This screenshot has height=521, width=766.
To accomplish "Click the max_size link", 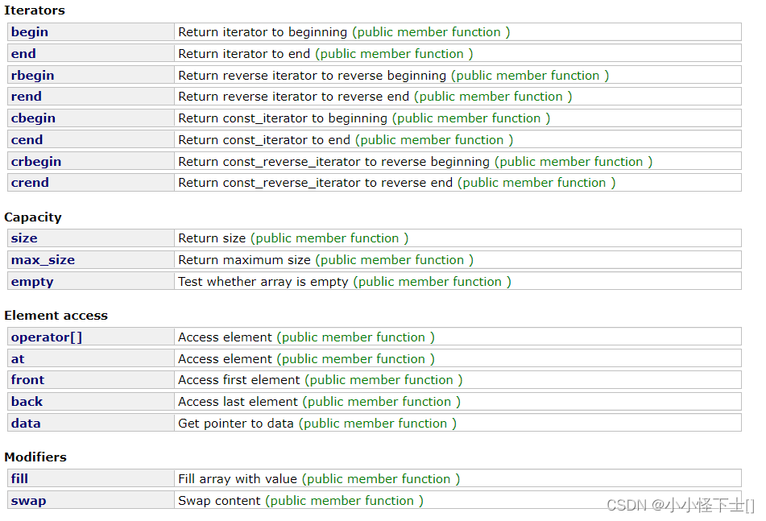I will (43, 260).
